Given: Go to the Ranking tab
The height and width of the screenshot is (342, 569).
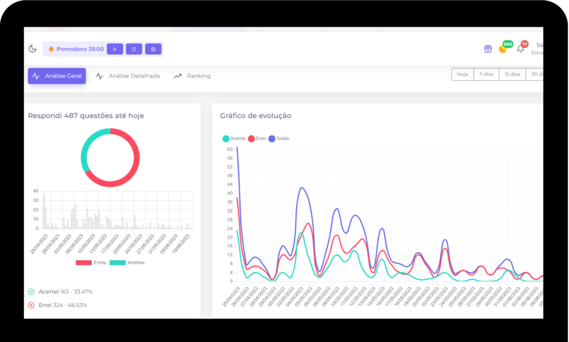Looking at the screenshot, I should [192, 76].
